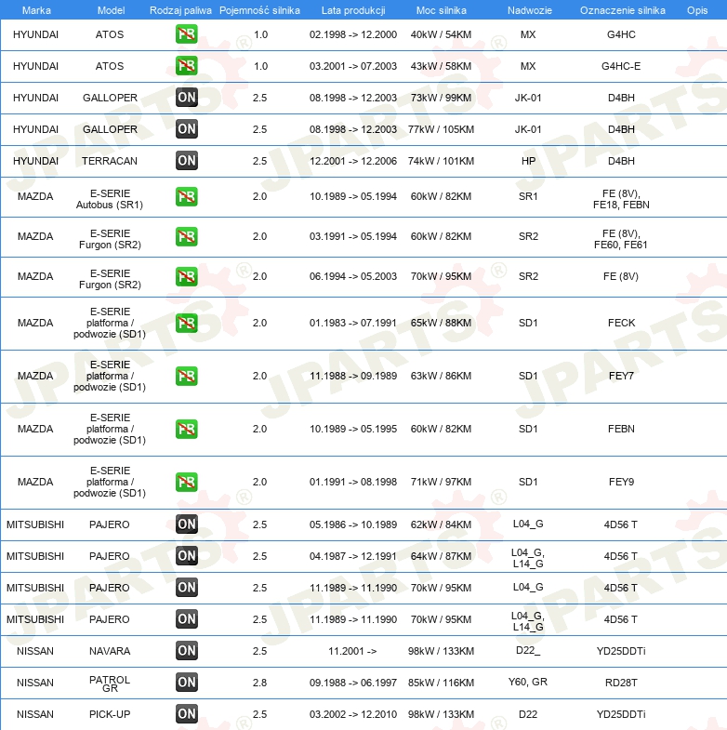Click ON diesel icon in Patrol GR row
727x730 pixels.
tap(187, 683)
